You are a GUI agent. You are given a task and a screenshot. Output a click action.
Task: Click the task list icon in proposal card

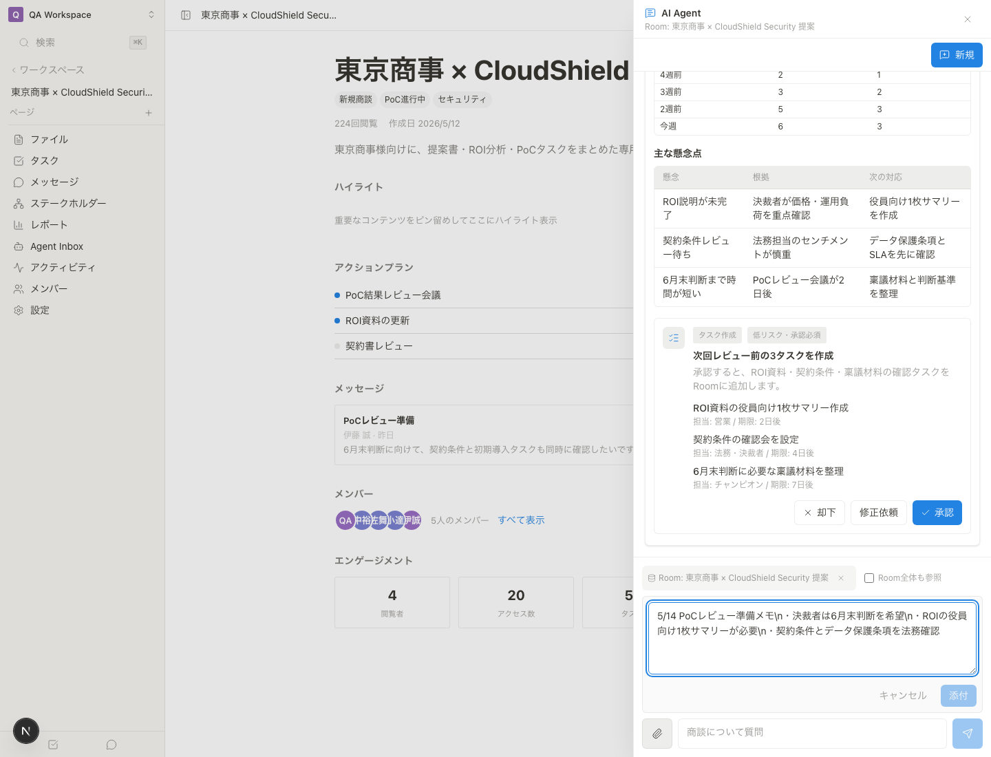pos(674,338)
